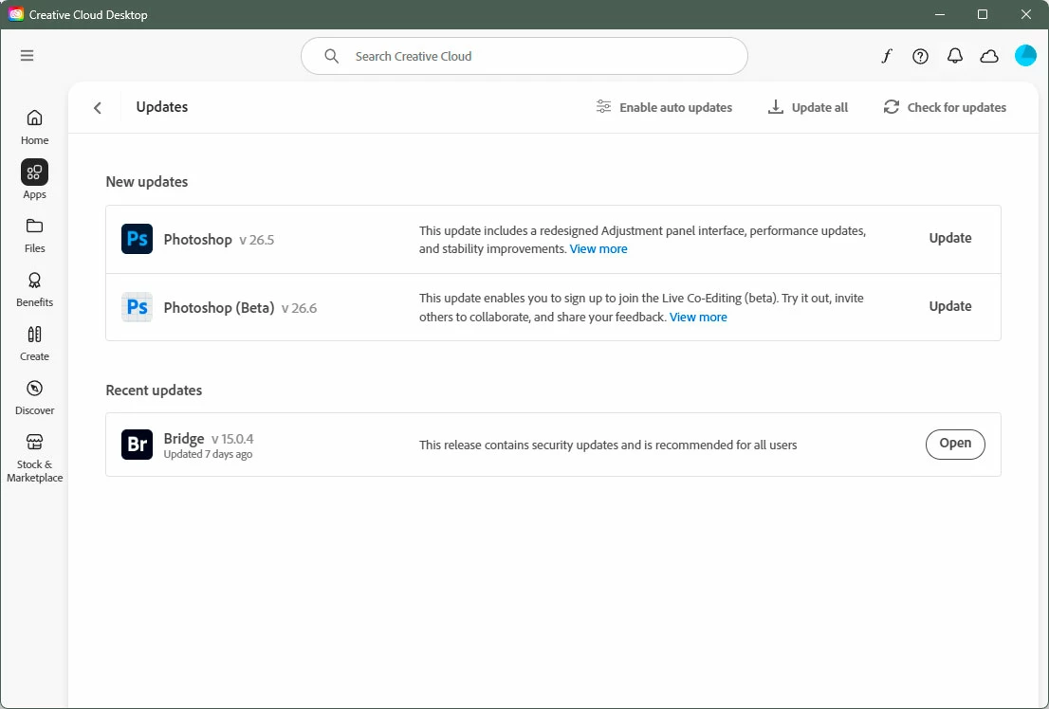Open the Help icon
This screenshot has height=709, width=1049.
921,56
